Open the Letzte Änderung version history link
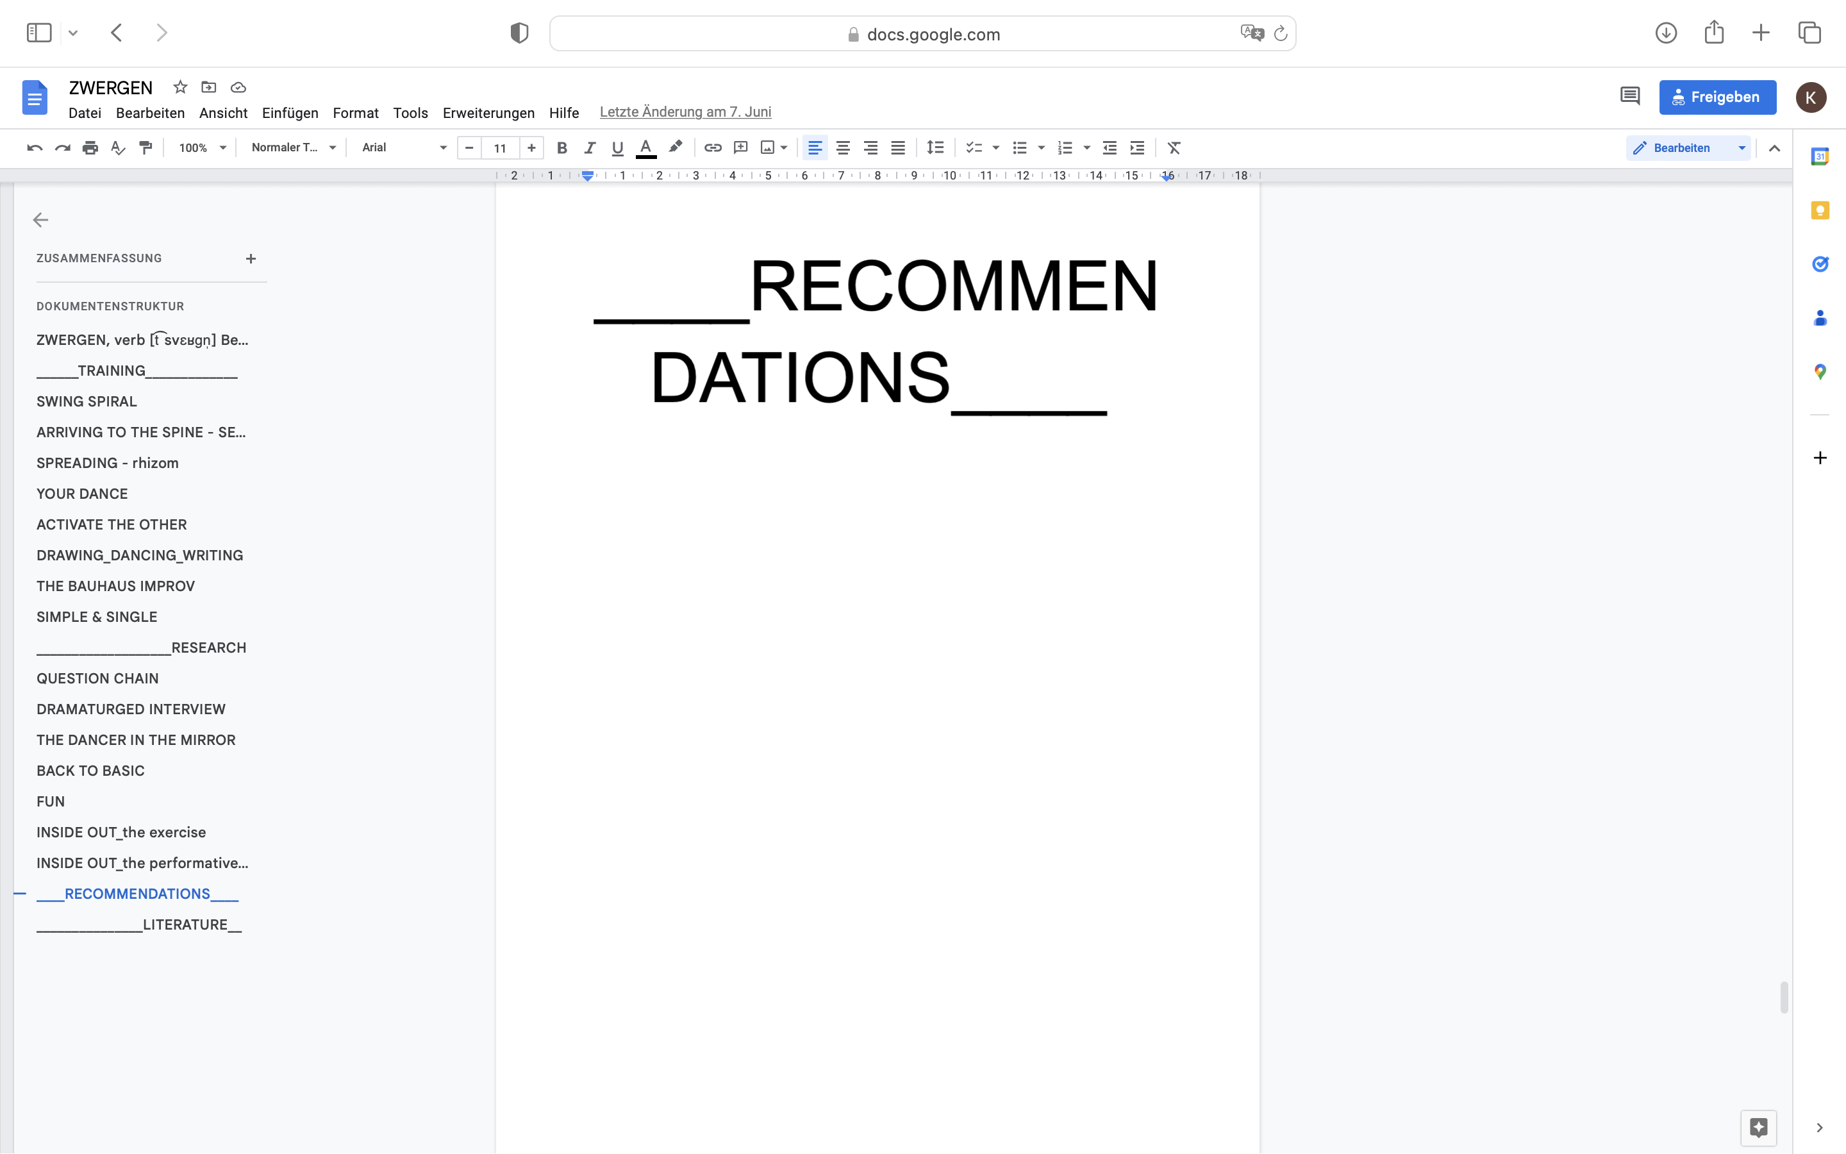Screen dimensions: 1846x1154 pyautogui.click(x=685, y=112)
